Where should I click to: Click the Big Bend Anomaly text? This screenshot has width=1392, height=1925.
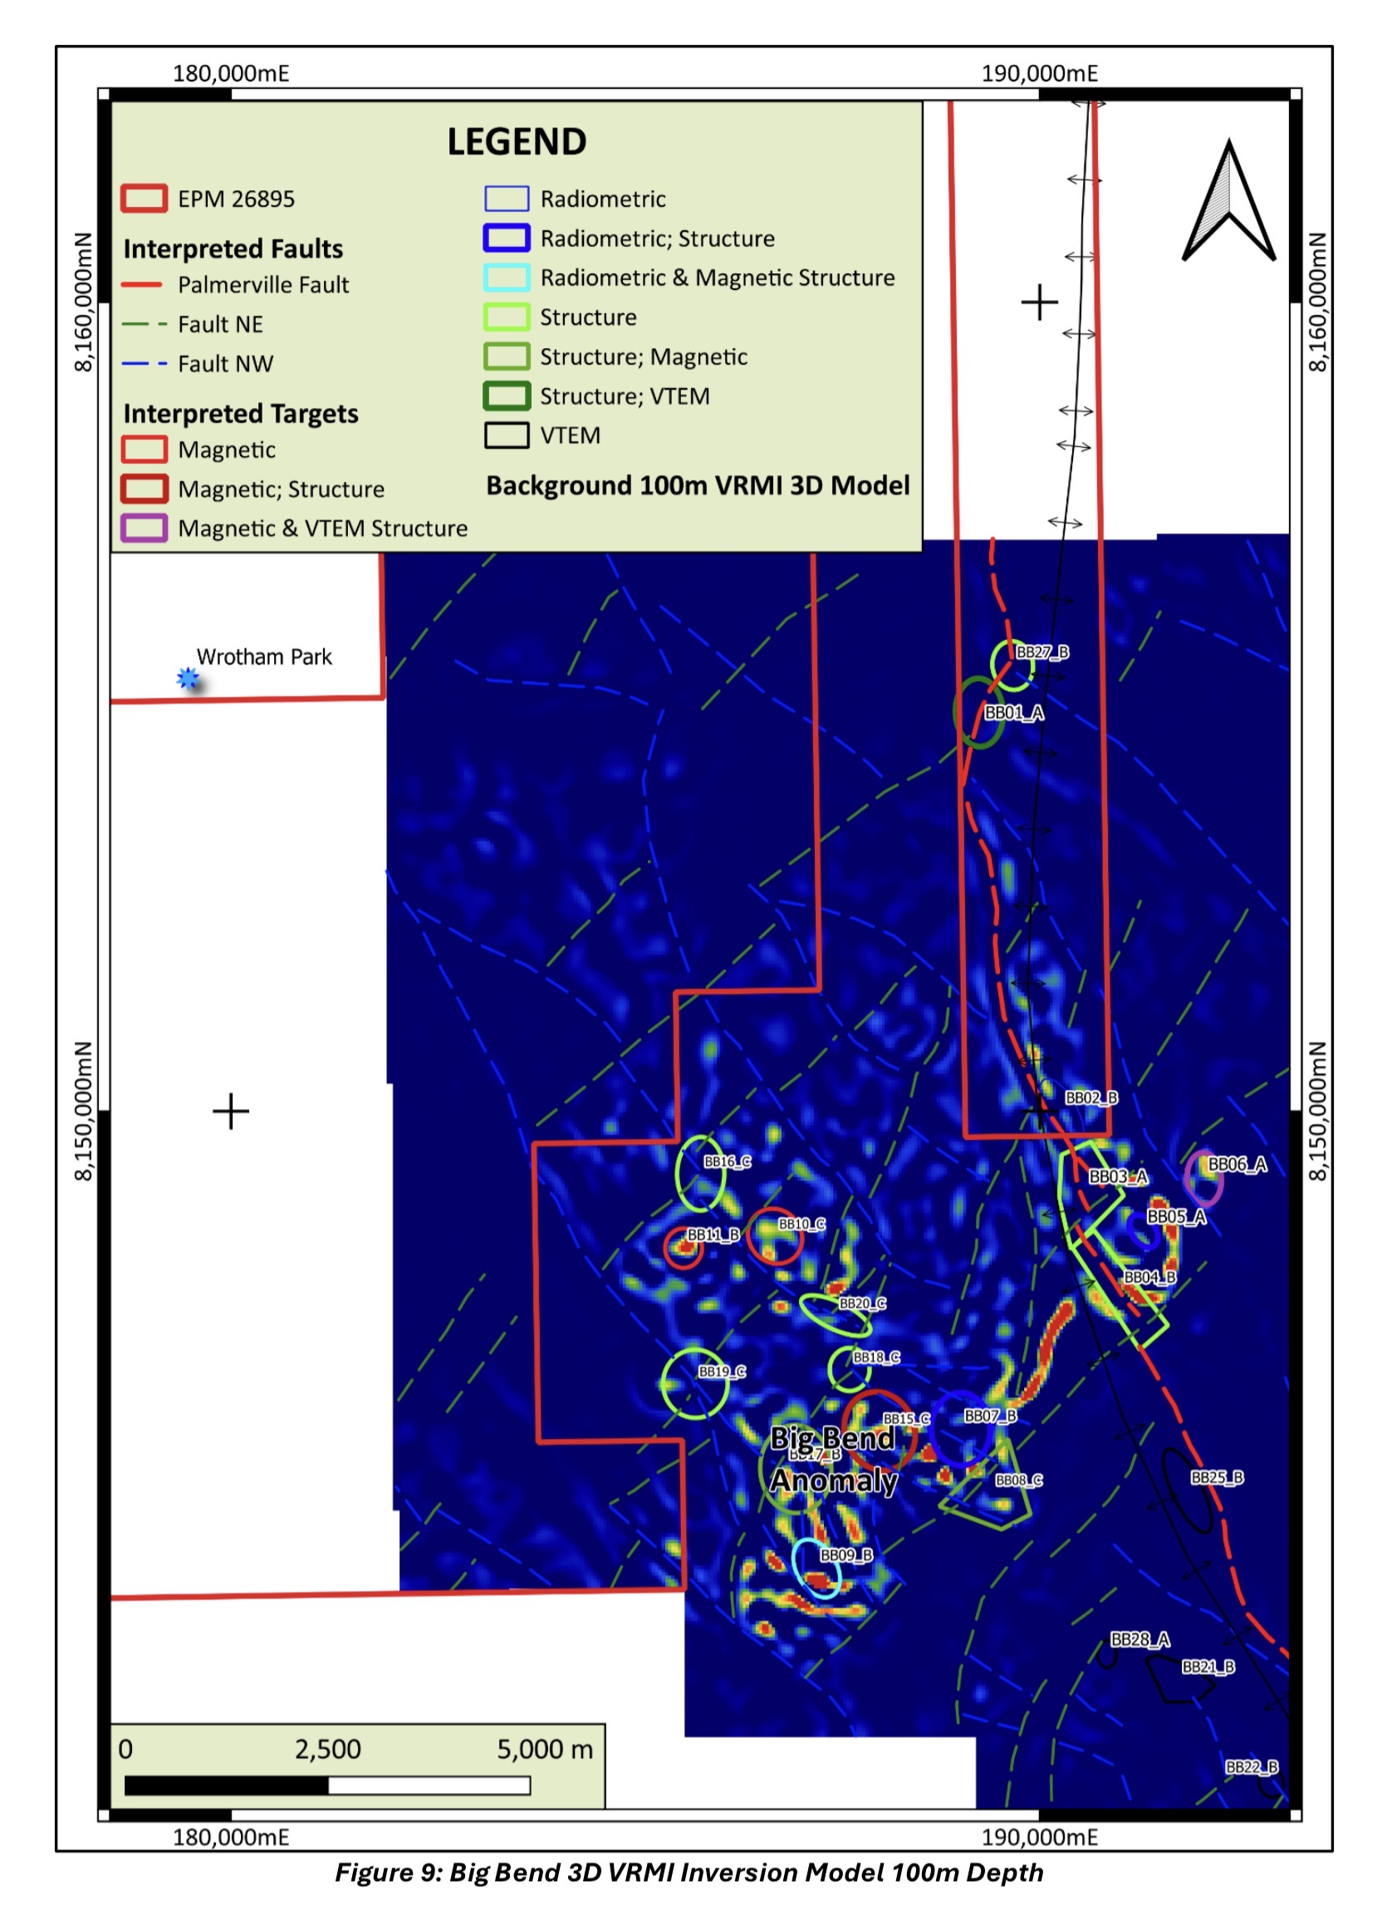pos(832,1459)
